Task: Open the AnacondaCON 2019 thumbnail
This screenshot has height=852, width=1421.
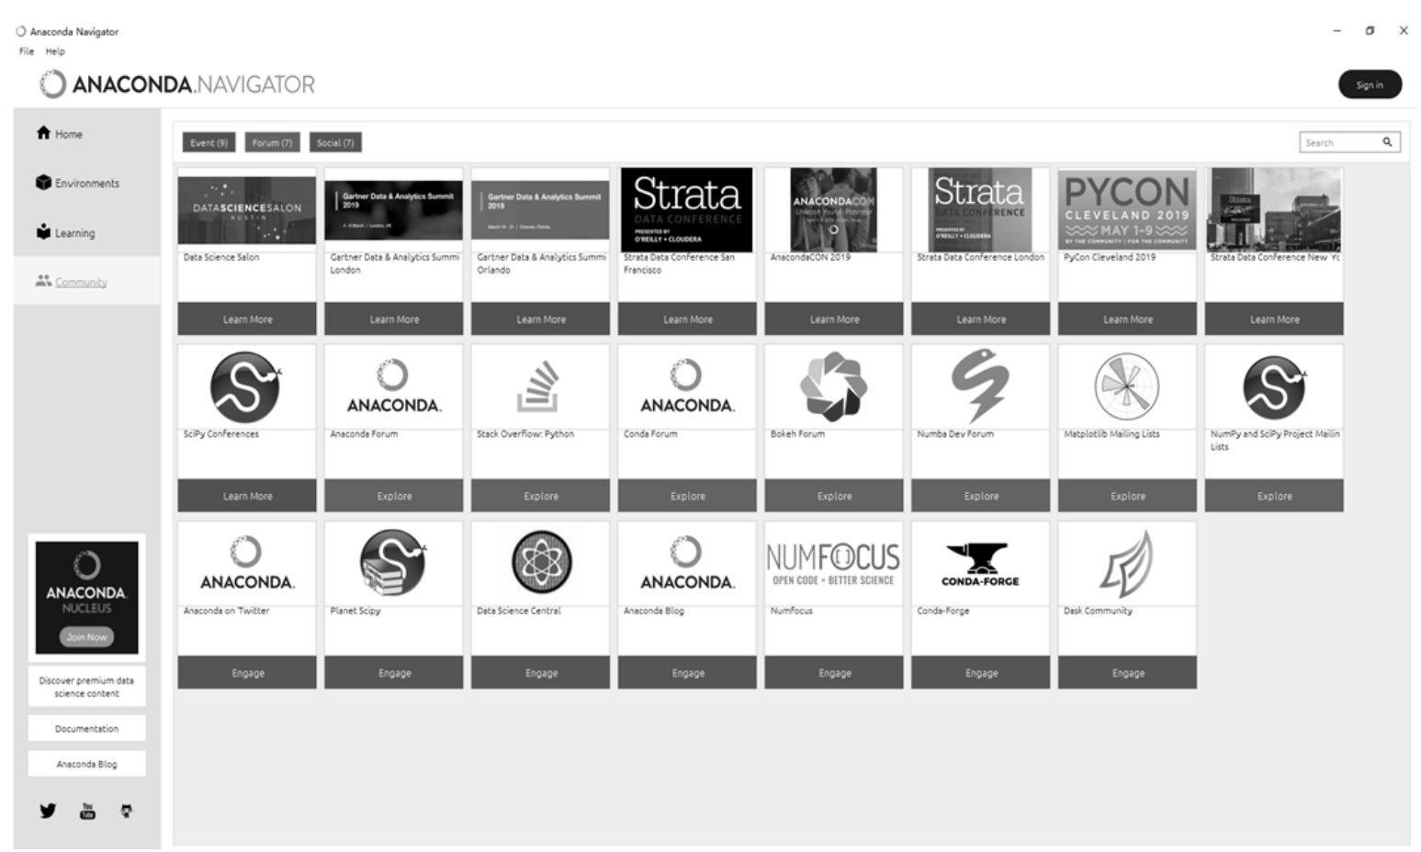Action: (x=833, y=210)
